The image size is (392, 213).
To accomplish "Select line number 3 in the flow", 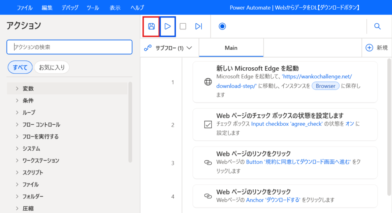I will point(173,163).
